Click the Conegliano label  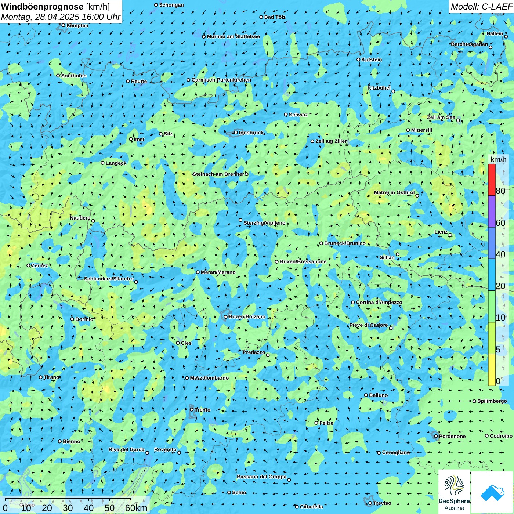396,452
